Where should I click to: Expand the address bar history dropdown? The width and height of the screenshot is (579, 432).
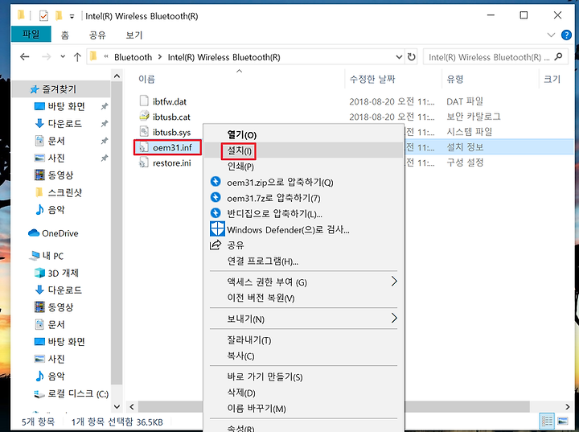pyautogui.click(x=399, y=57)
